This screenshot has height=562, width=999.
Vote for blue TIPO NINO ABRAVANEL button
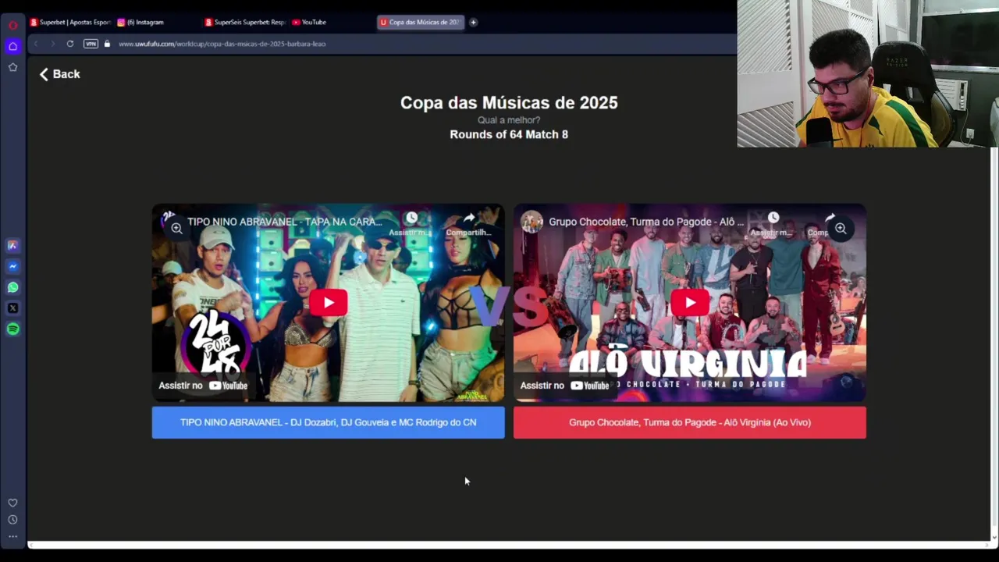click(x=328, y=422)
